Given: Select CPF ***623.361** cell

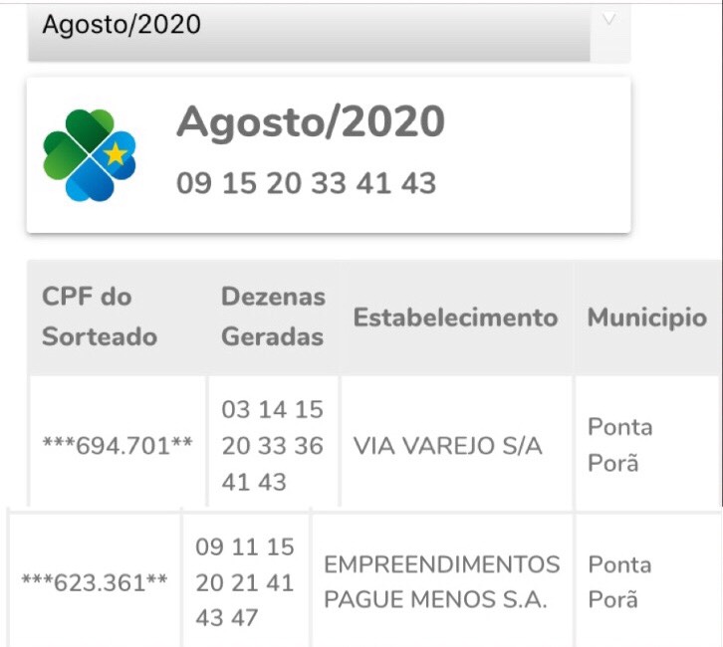Looking at the screenshot, I should point(95,582).
